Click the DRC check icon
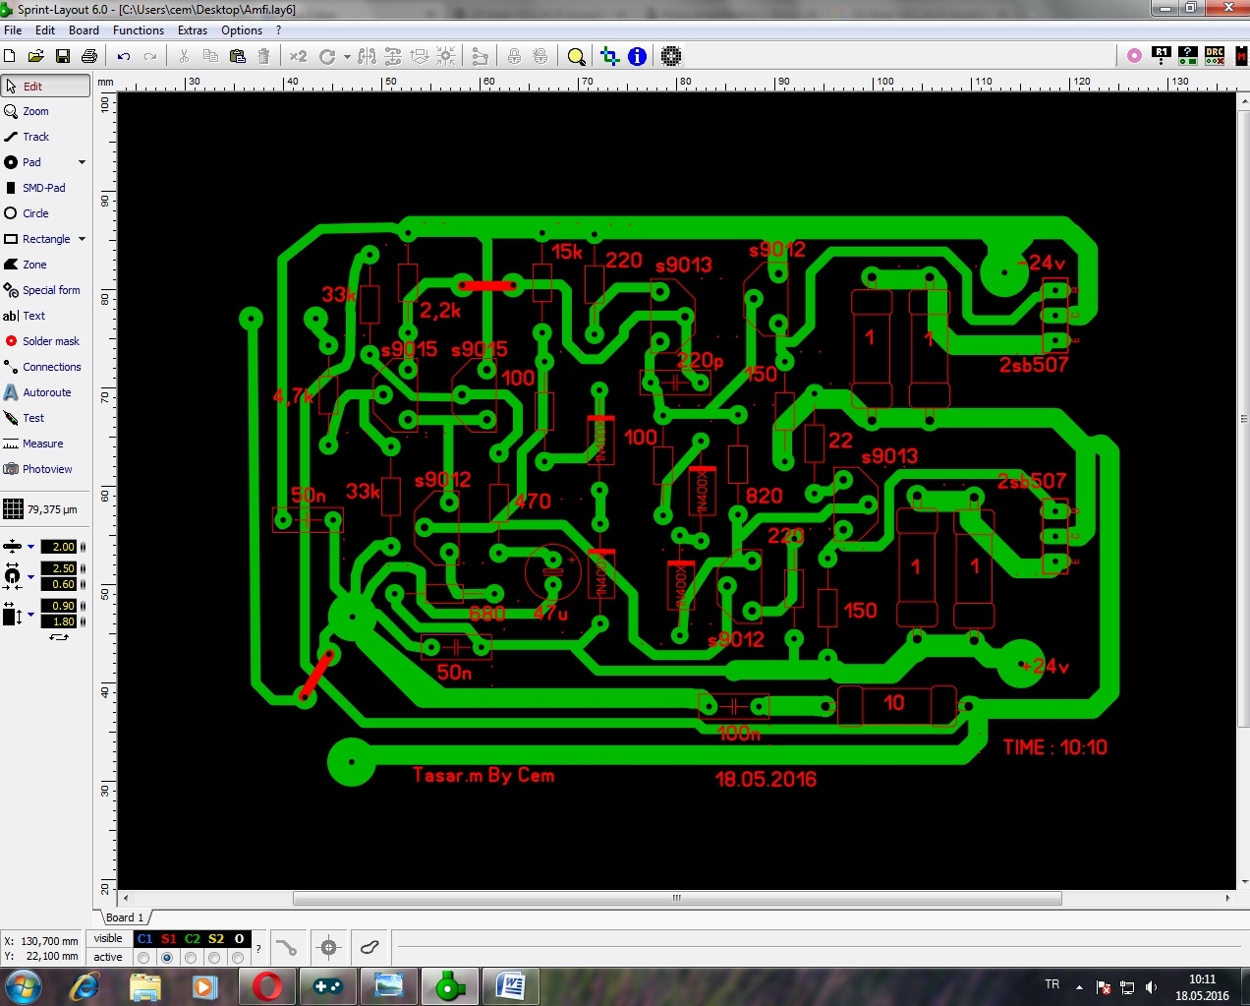This screenshot has height=1006, width=1250. point(1215,56)
